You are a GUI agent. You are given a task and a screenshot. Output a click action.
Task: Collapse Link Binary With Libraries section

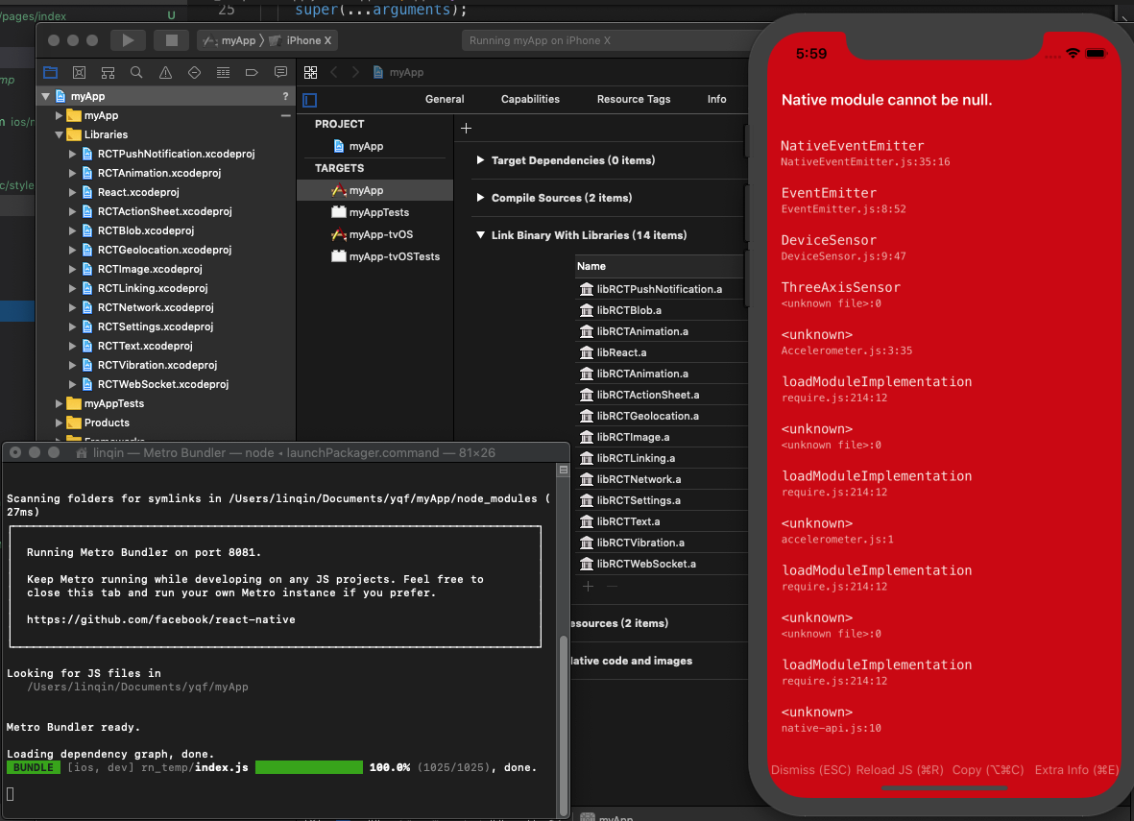tap(480, 235)
